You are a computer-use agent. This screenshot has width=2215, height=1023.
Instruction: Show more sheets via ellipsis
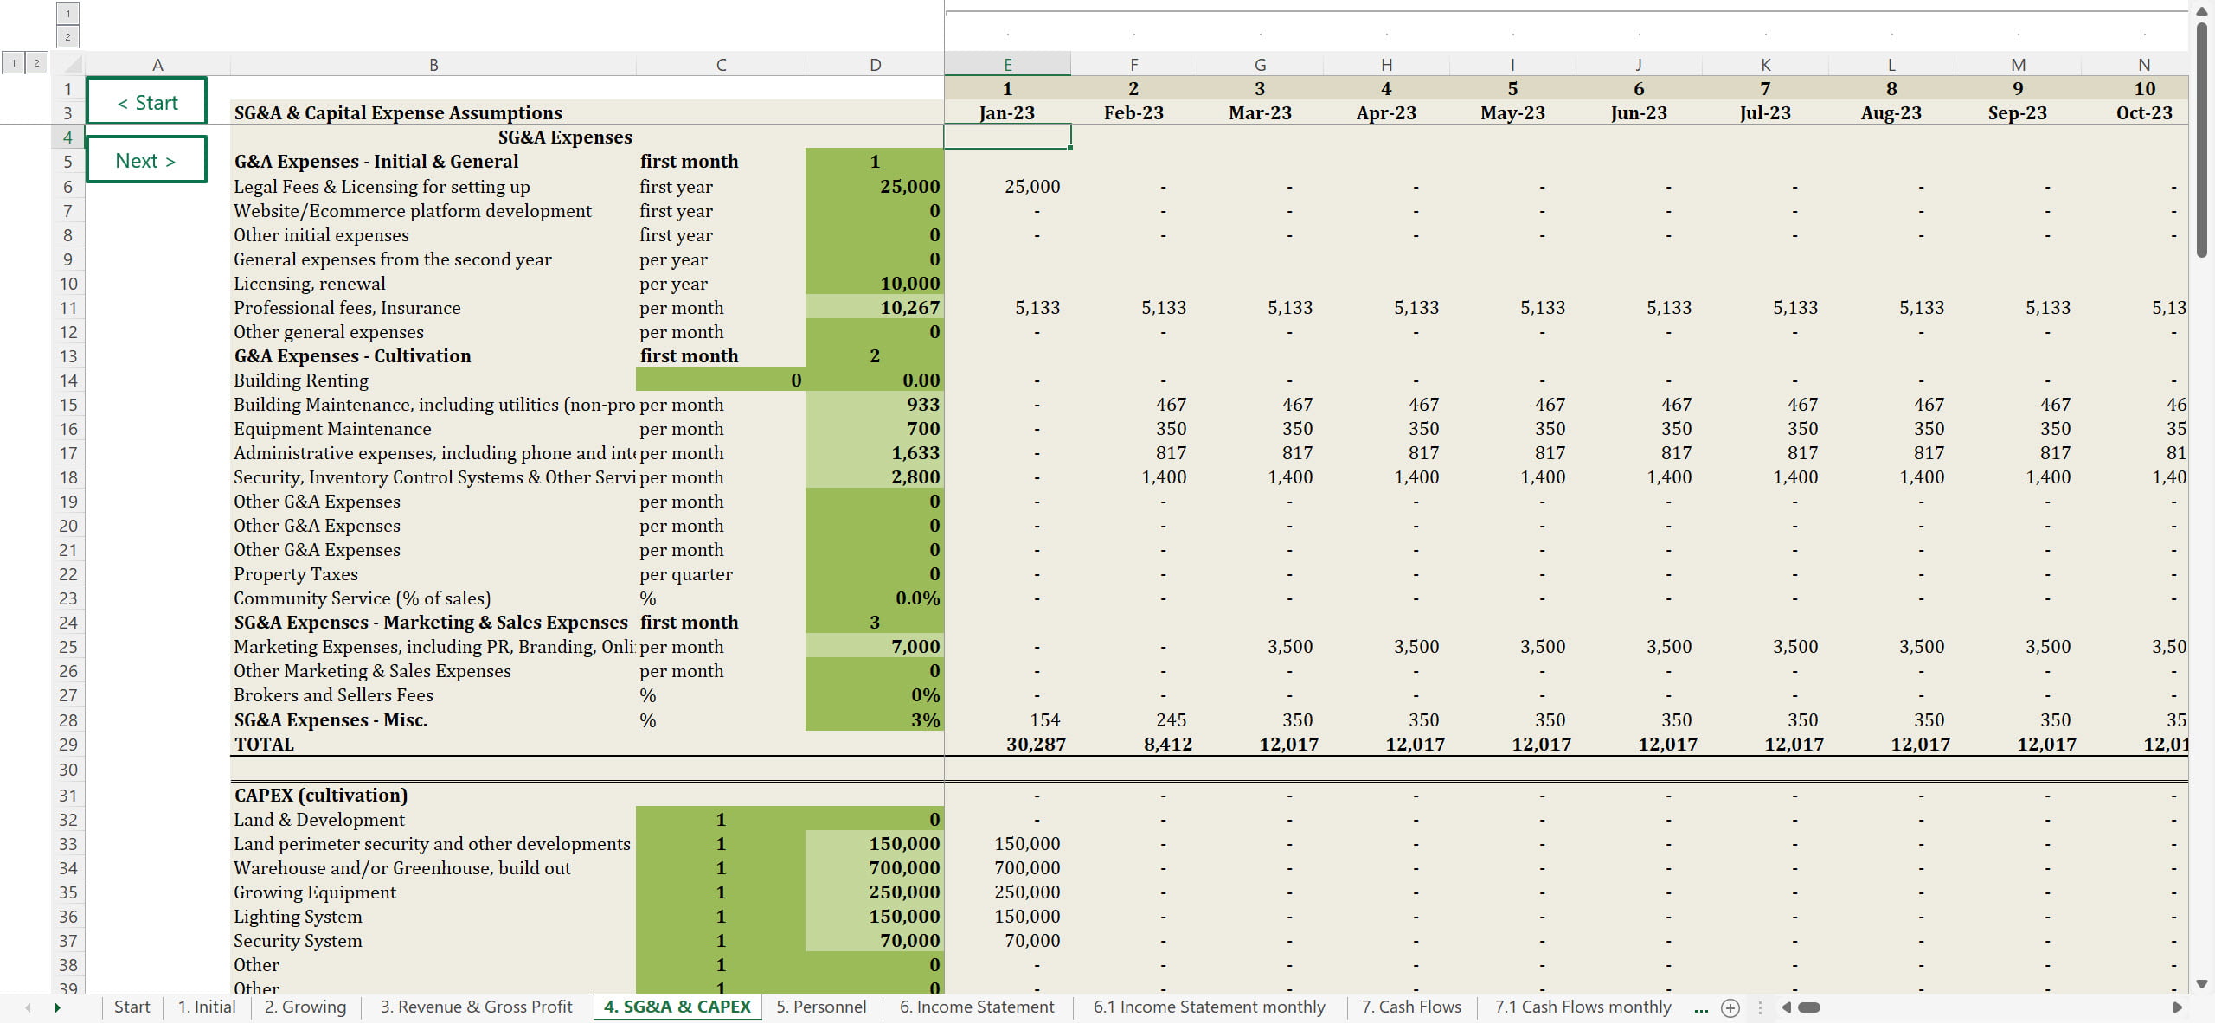point(1700,1007)
